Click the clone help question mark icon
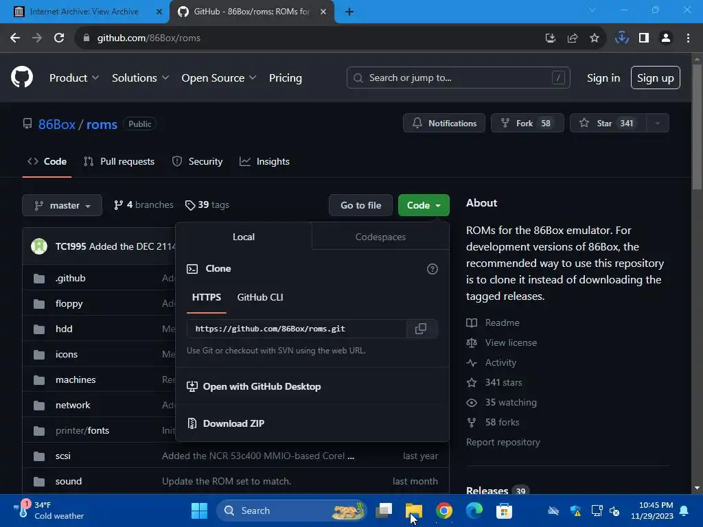Image resolution: width=703 pixels, height=527 pixels. pyautogui.click(x=433, y=269)
